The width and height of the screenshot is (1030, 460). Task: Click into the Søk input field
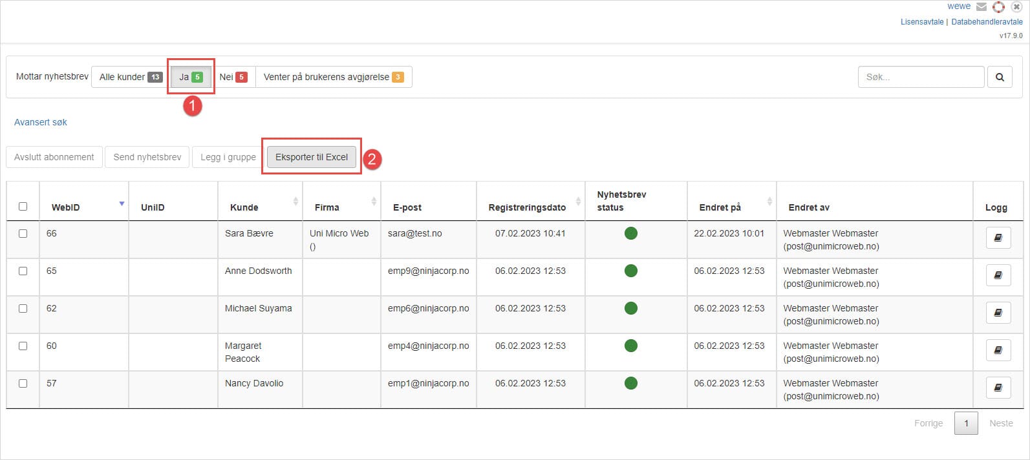(x=921, y=77)
